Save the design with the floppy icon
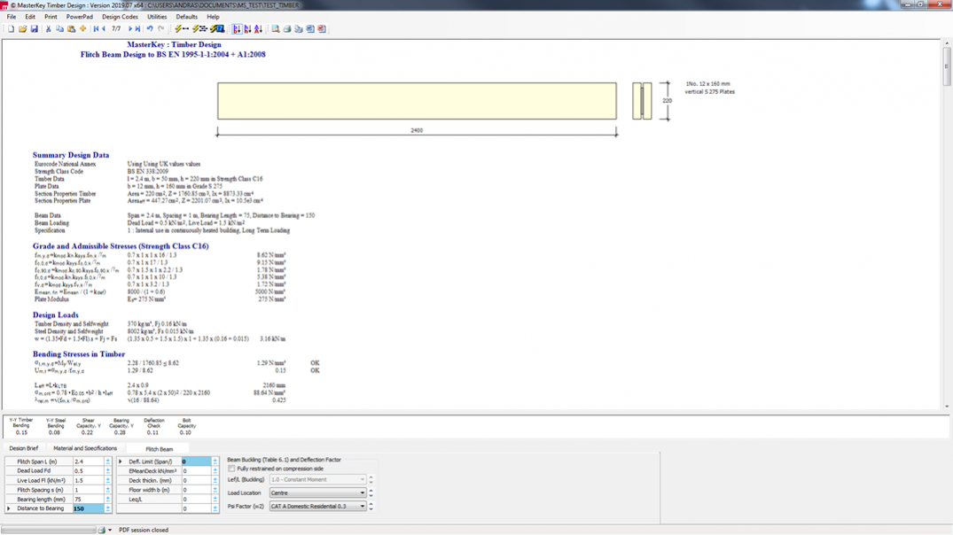This screenshot has height=535, width=953. point(34,29)
